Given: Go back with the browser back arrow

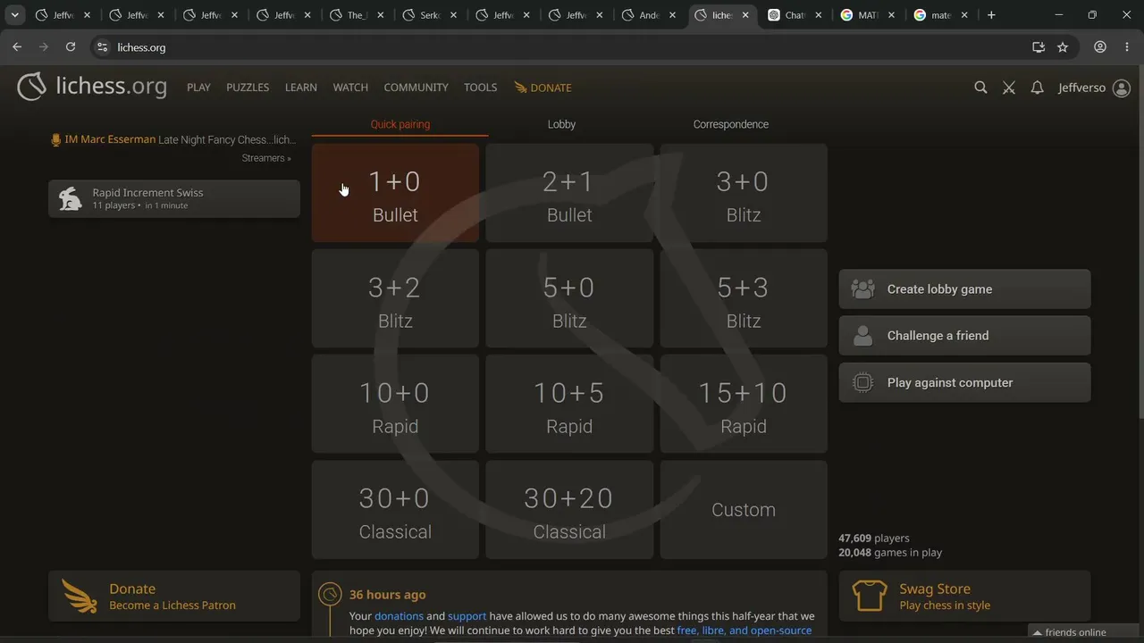Looking at the screenshot, I should [x=17, y=47].
